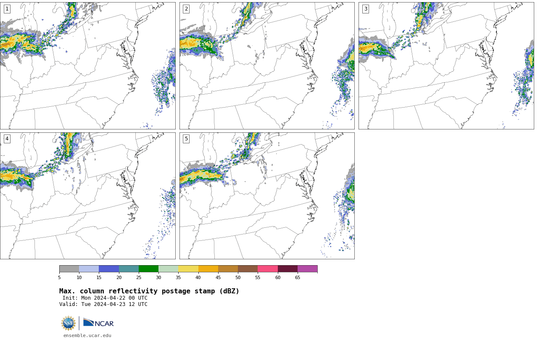Viewport: 538px width, 340px height.
Task: Click the Max. column reflectivity title
Action: point(149,291)
